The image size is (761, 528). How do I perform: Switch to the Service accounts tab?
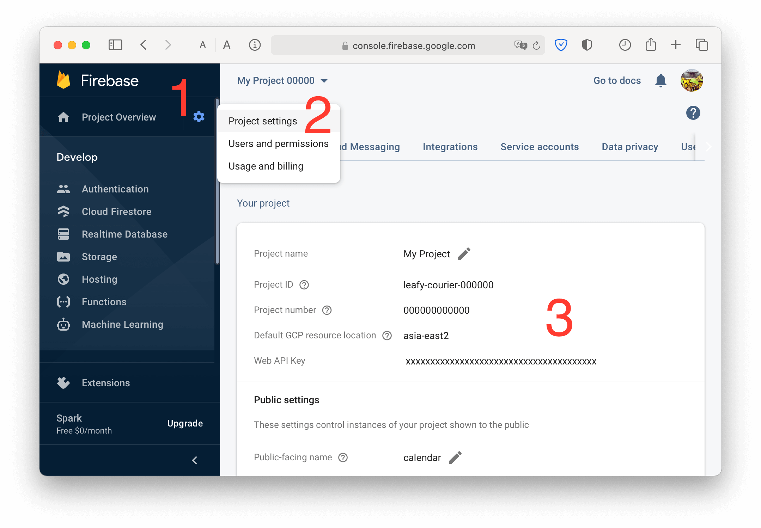coord(539,147)
